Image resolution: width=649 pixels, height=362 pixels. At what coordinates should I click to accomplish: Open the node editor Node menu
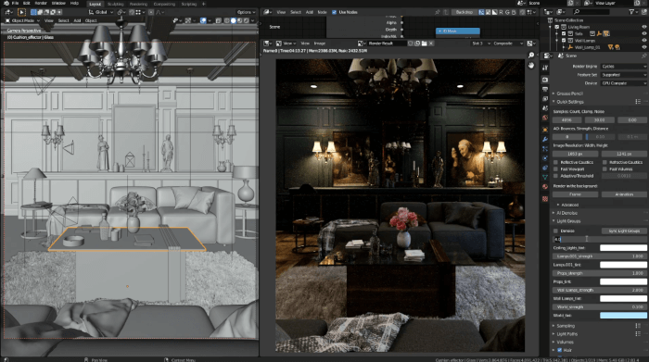(x=322, y=12)
